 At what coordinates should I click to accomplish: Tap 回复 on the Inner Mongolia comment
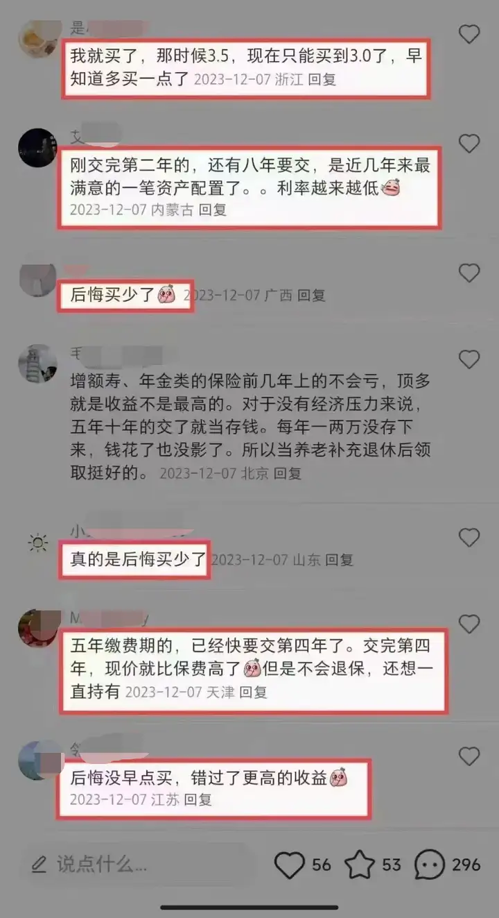(x=213, y=209)
